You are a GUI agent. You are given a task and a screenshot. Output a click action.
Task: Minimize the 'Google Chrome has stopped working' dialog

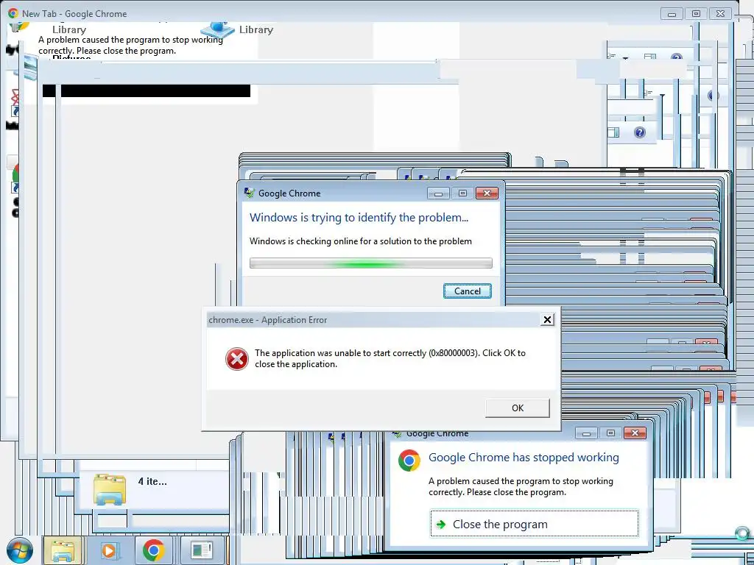pos(586,433)
